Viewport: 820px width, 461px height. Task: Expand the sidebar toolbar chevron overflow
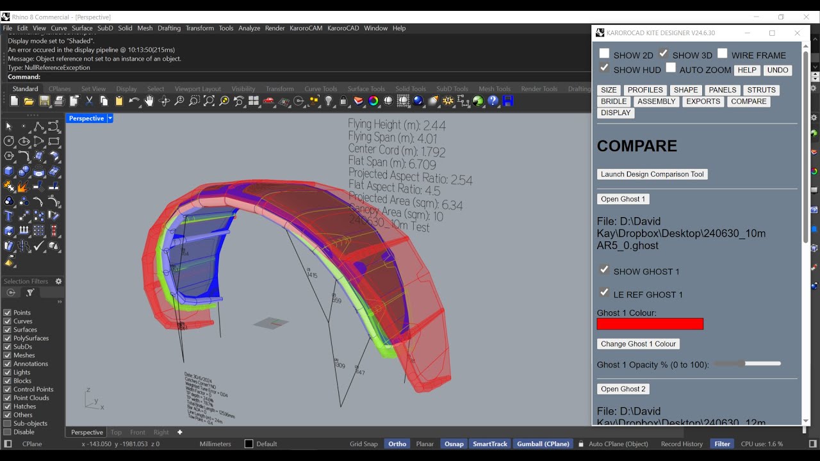pos(60,302)
